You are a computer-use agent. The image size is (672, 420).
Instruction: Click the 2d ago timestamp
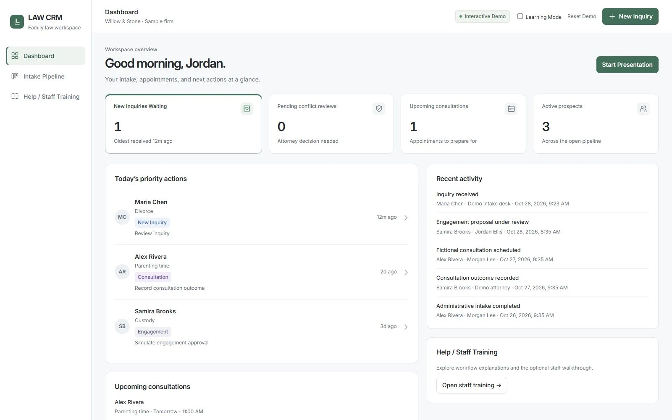pyautogui.click(x=388, y=272)
